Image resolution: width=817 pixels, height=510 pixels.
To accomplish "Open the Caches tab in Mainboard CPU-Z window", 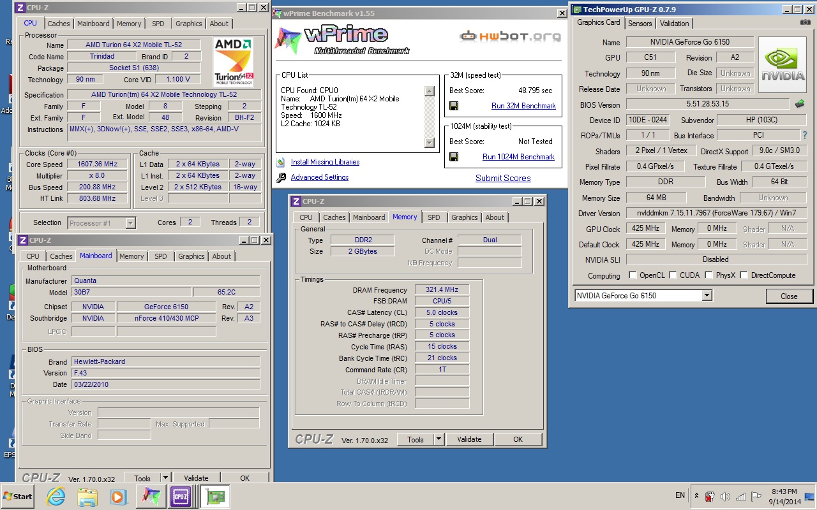I will [x=61, y=256].
